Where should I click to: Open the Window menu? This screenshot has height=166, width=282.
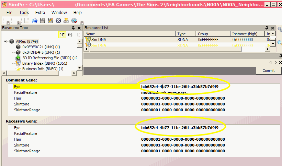59,13
